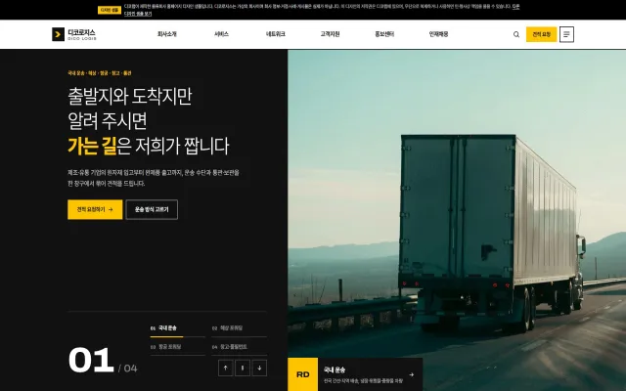Pause the slideshow with the pause icon
Viewport: 626px width, 391px height.
pyautogui.click(x=243, y=368)
